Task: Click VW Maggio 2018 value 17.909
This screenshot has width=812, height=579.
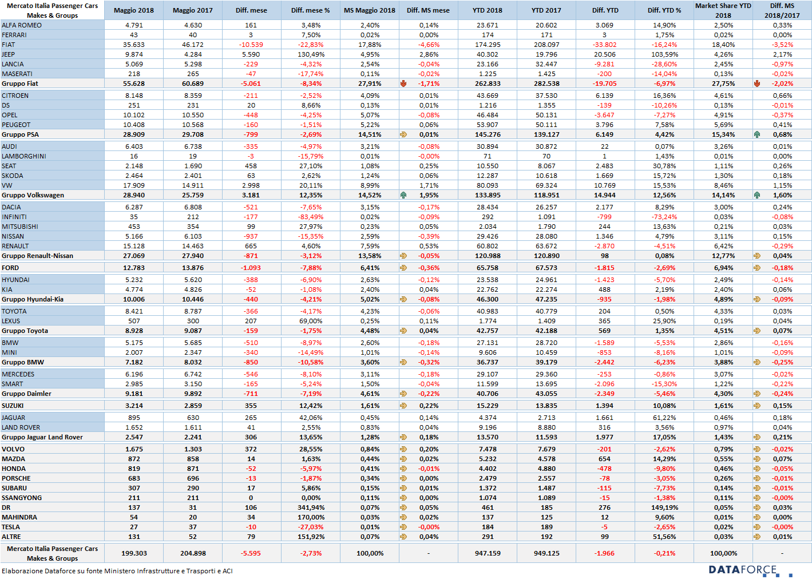Action: coord(134,185)
